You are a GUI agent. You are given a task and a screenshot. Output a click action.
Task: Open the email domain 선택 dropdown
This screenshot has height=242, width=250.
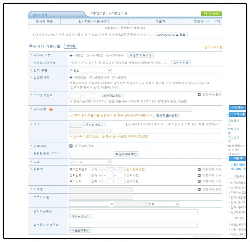coord(163,204)
